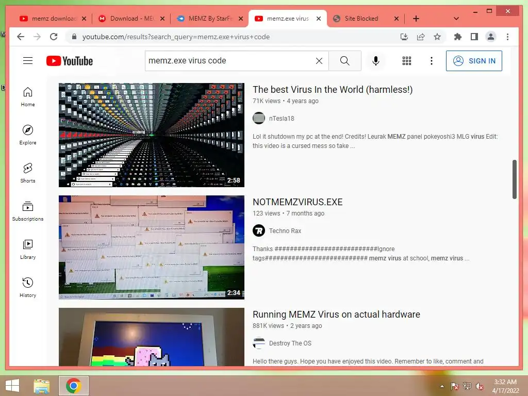Go back with the browser back arrow
This screenshot has height=396, width=528.
point(21,37)
